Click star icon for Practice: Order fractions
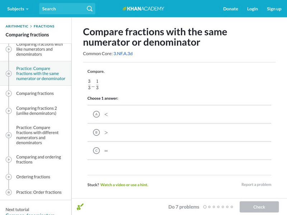Viewport: 287px width, 215px height. point(9,192)
